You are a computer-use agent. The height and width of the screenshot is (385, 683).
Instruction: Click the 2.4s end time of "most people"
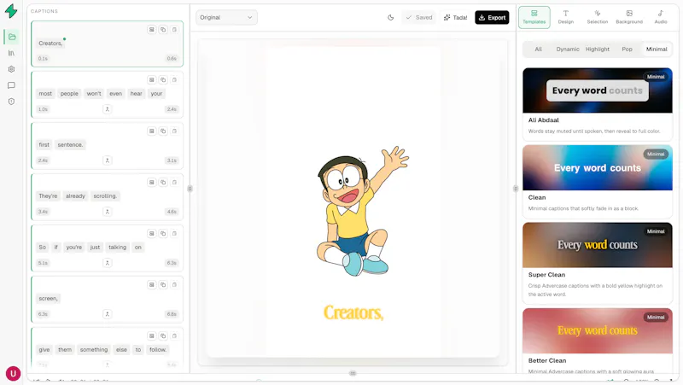click(172, 109)
